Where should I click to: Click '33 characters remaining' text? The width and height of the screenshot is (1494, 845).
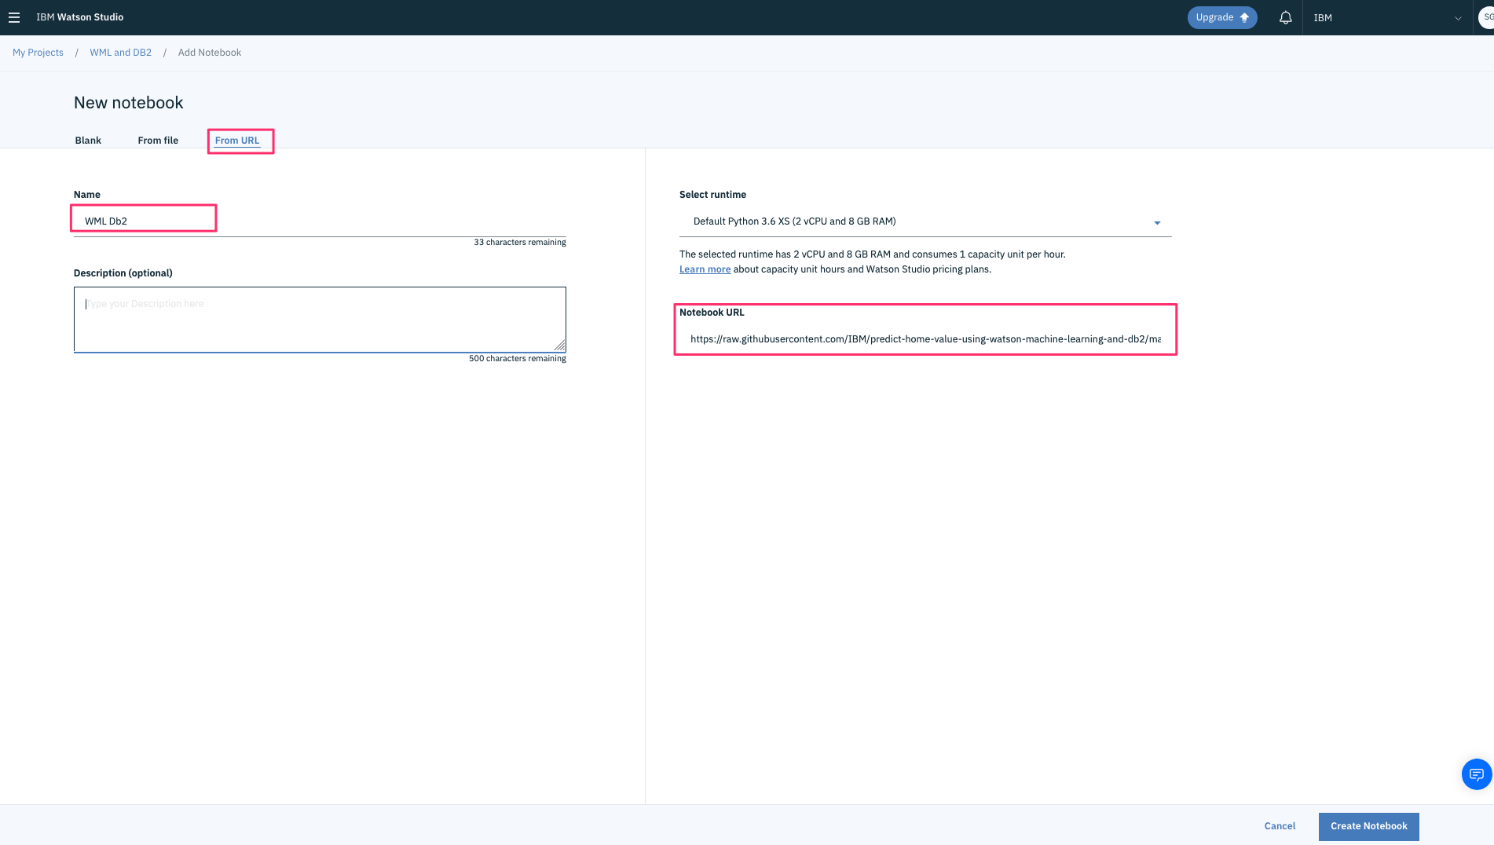(520, 243)
